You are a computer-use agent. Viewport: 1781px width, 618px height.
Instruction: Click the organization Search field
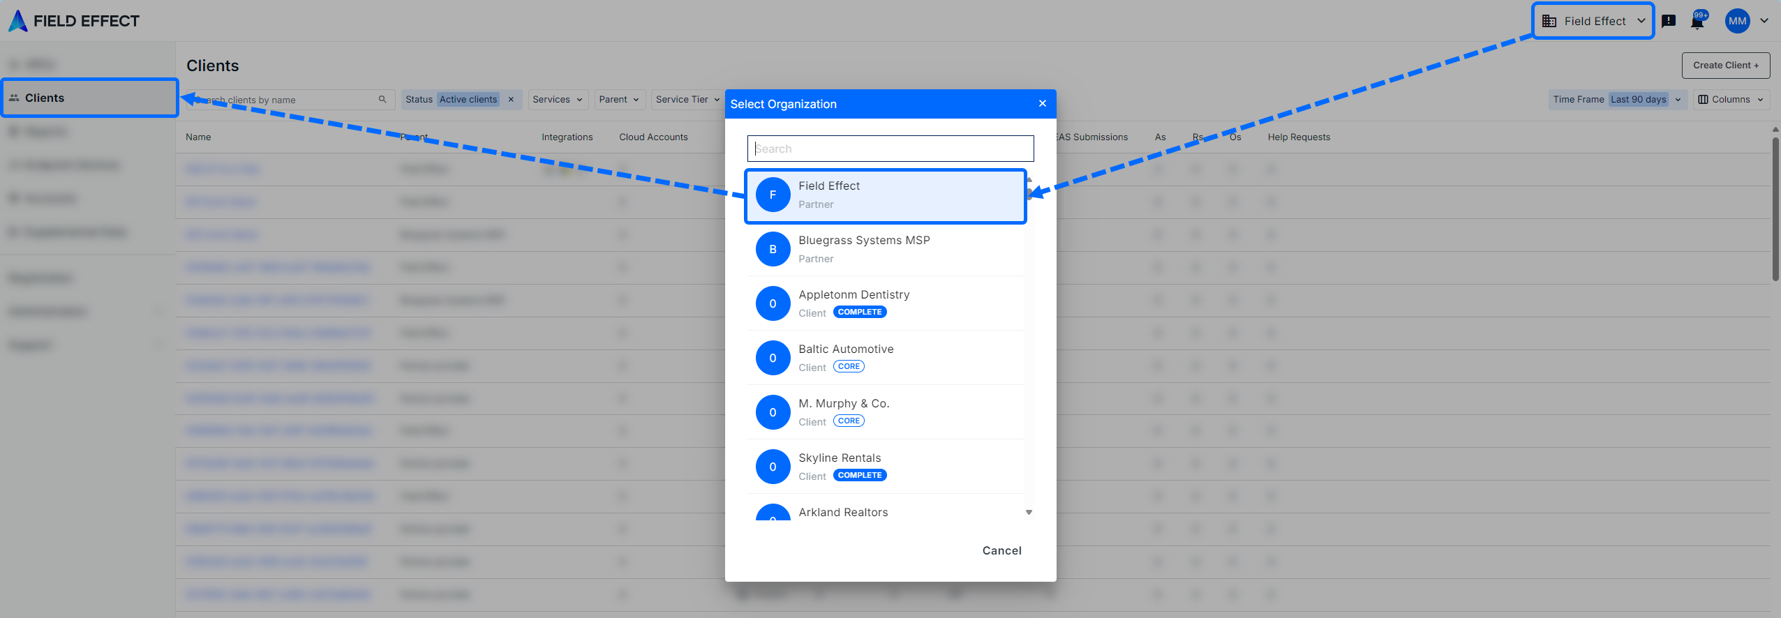tap(890, 149)
